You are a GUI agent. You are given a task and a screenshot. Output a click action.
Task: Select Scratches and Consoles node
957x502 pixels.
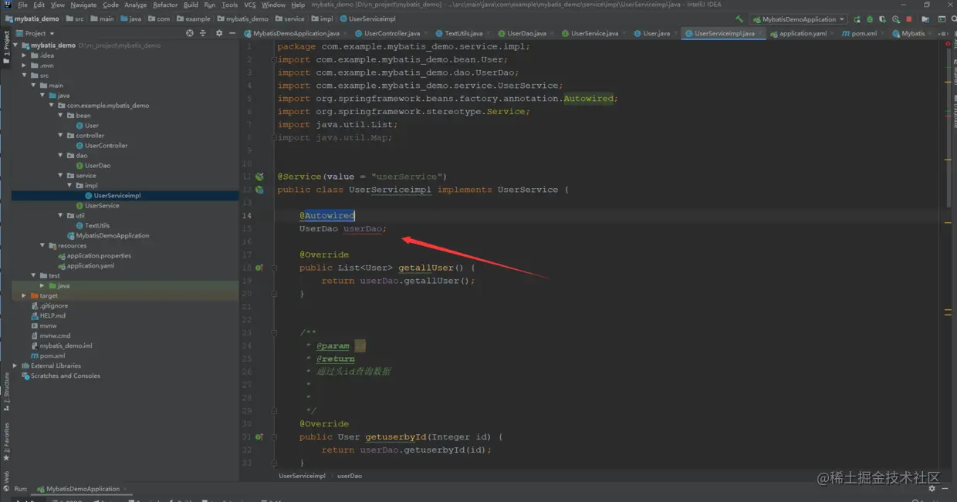pos(65,376)
